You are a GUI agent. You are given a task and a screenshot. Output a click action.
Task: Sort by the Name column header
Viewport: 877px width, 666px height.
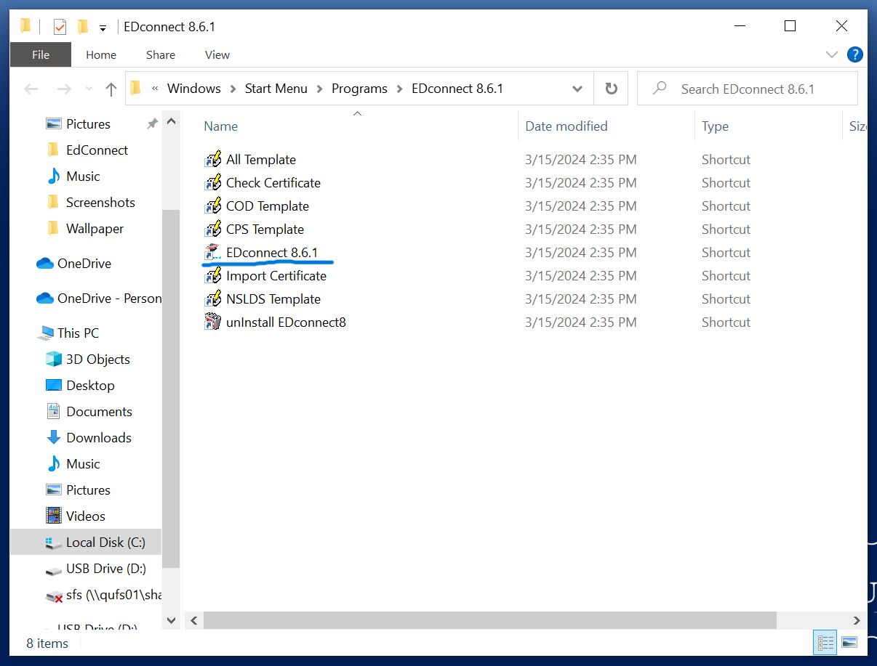(x=221, y=126)
